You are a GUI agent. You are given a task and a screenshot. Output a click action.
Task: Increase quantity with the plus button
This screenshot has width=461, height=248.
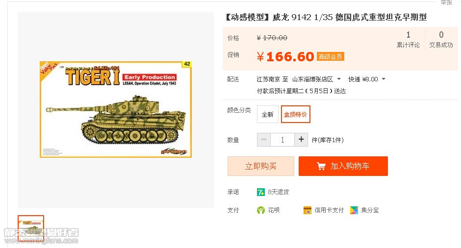301,140
